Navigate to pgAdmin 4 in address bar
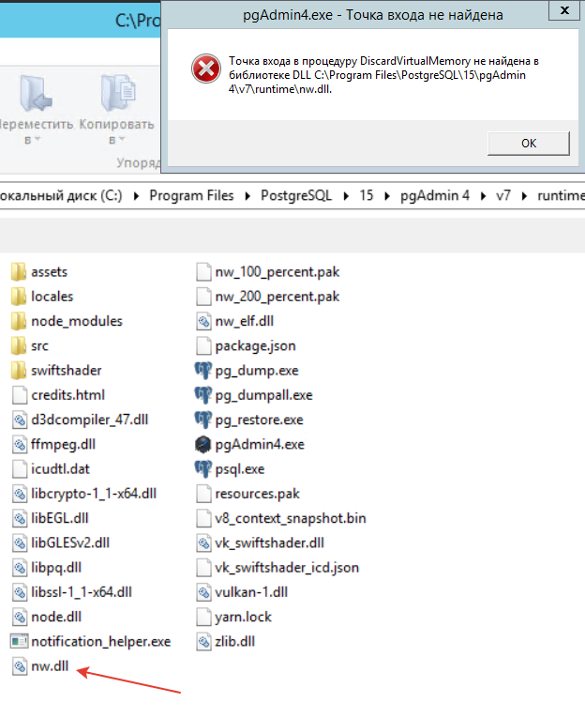This screenshot has width=585, height=718. click(x=434, y=195)
